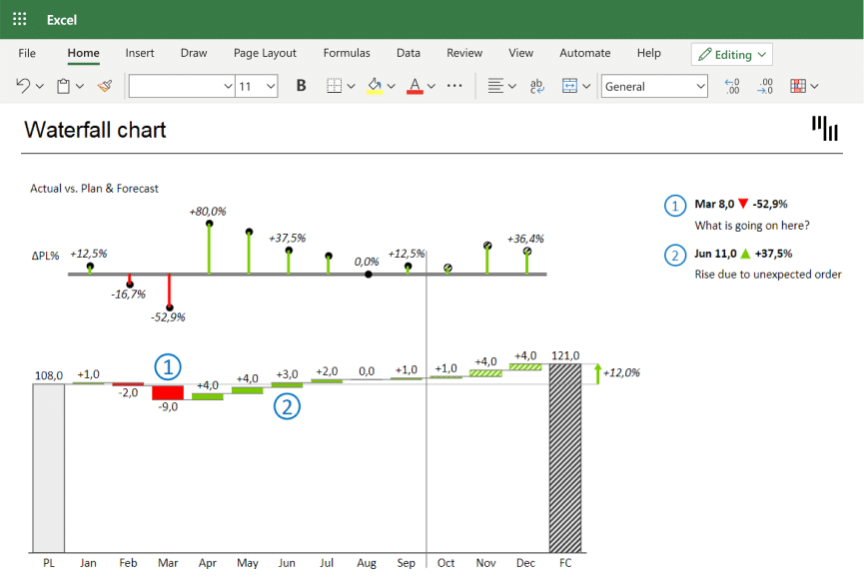Image resolution: width=864 pixels, height=588 pixels.
Task: Click the Decrease Decimal icon
Action: click(x=765, y=87)
